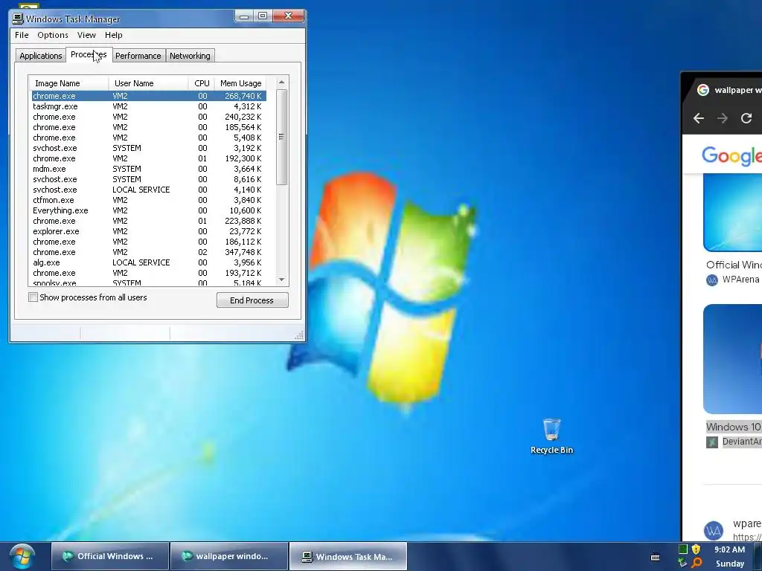Click the Google favicon on the wallpaper tab
The width and height of the screenshot is (762, 571).
[x=702, y=90]
